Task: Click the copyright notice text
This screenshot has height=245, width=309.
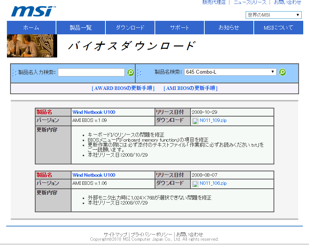Action: (154, 239)
